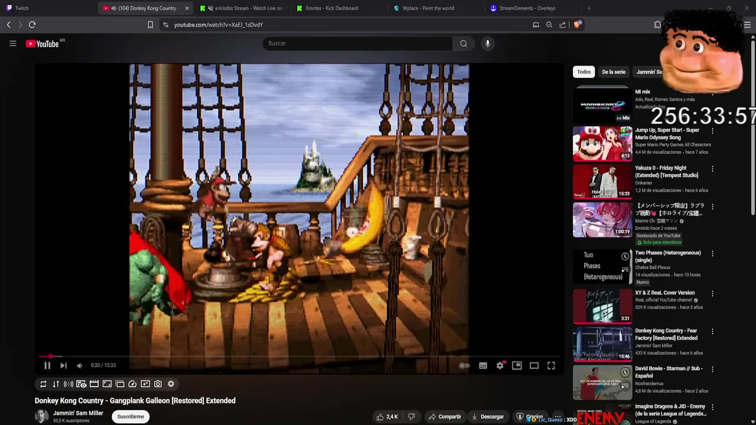Click the clapperboard cinema mode icon
Viewport: 756px width, 425px height.
click(94, 384)
